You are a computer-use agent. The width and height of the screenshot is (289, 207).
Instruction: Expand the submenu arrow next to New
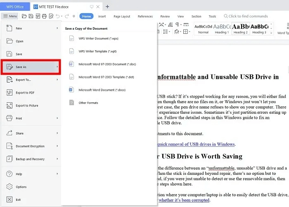coord(57,28)
